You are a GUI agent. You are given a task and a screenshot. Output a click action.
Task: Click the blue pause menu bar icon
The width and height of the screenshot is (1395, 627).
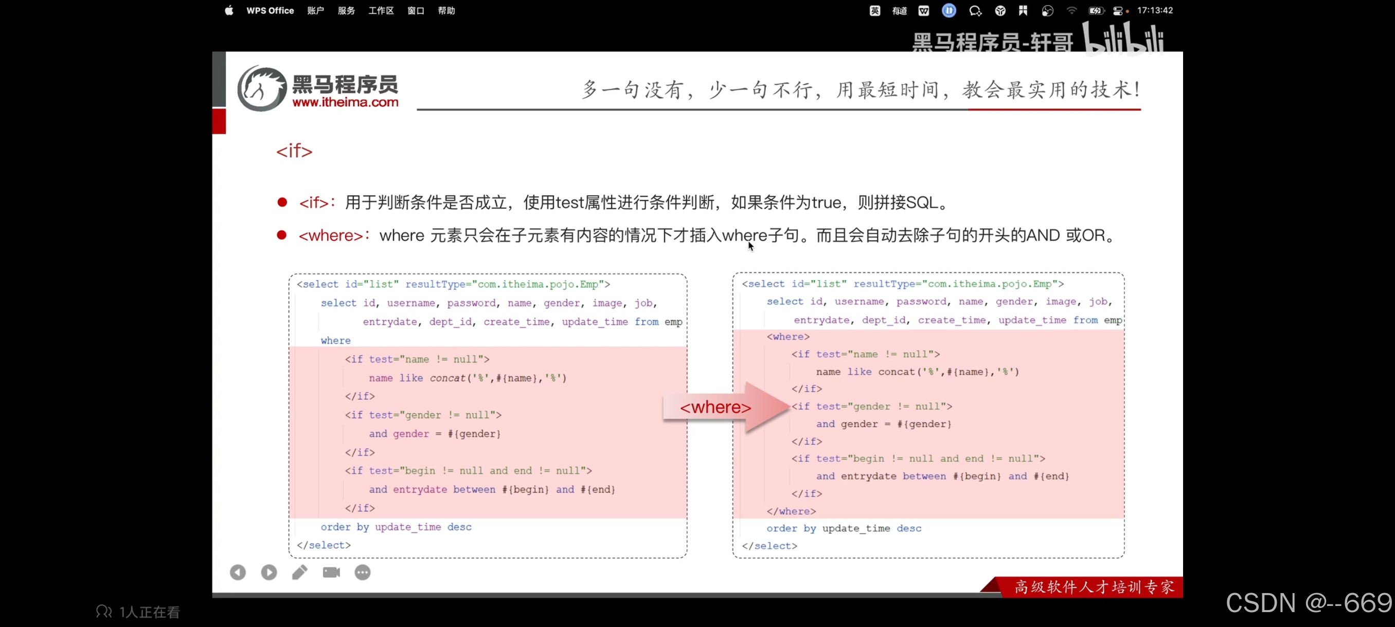point(949,10)
